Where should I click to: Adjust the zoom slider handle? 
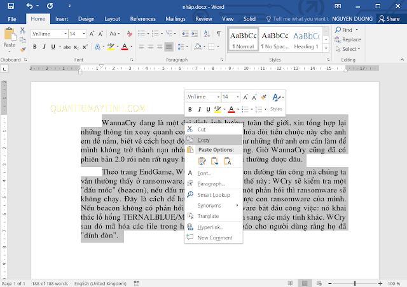[x=355, y=283]
